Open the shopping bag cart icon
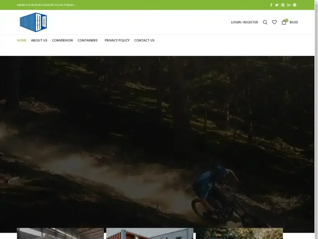The height and width of the screenshot is (239, 318). point(284,22)
